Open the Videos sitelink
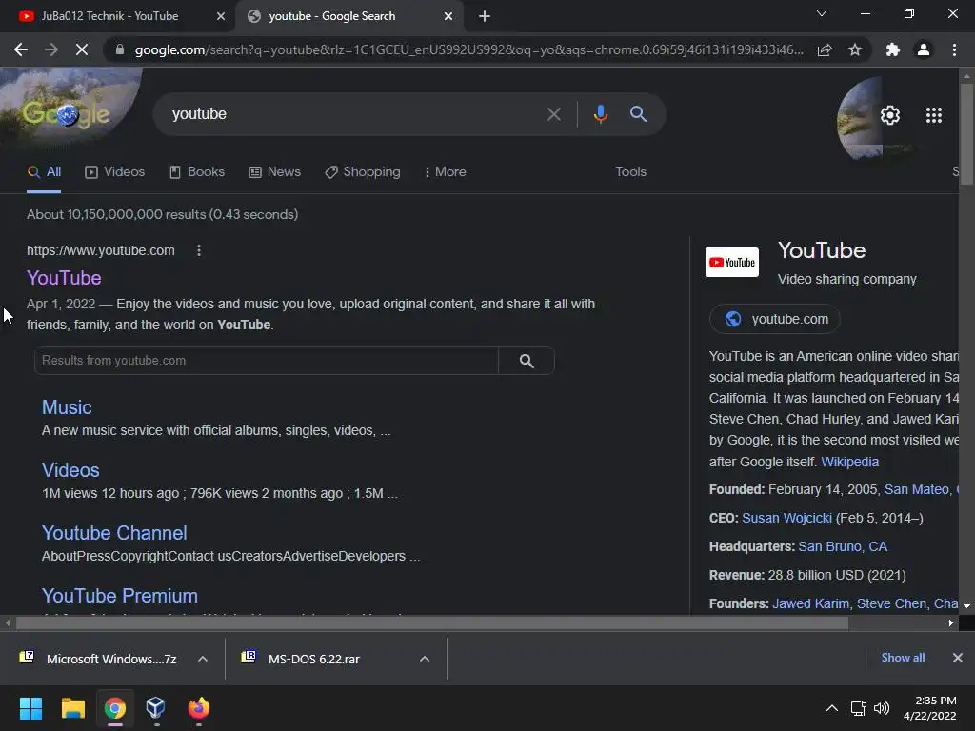 click(x=70, y=470)
